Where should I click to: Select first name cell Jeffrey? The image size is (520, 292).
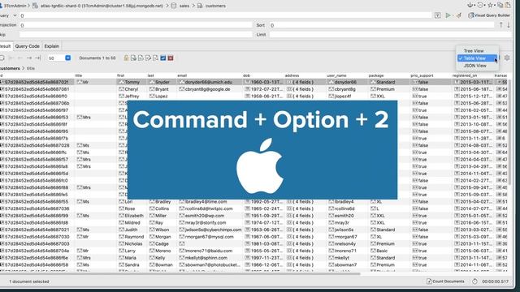[132, 97]
